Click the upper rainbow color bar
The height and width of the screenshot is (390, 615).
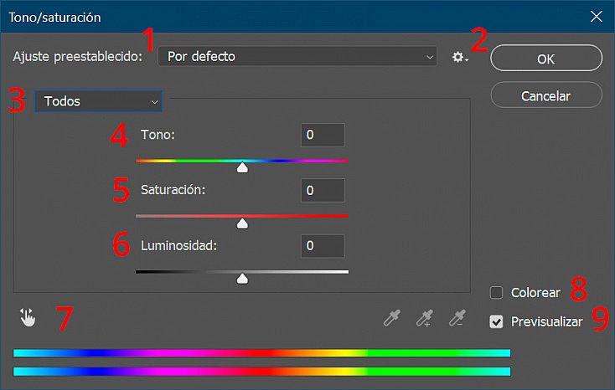(262, 353)
